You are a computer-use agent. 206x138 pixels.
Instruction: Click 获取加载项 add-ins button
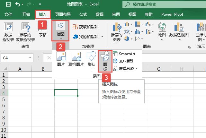click(x=85, y=27)
